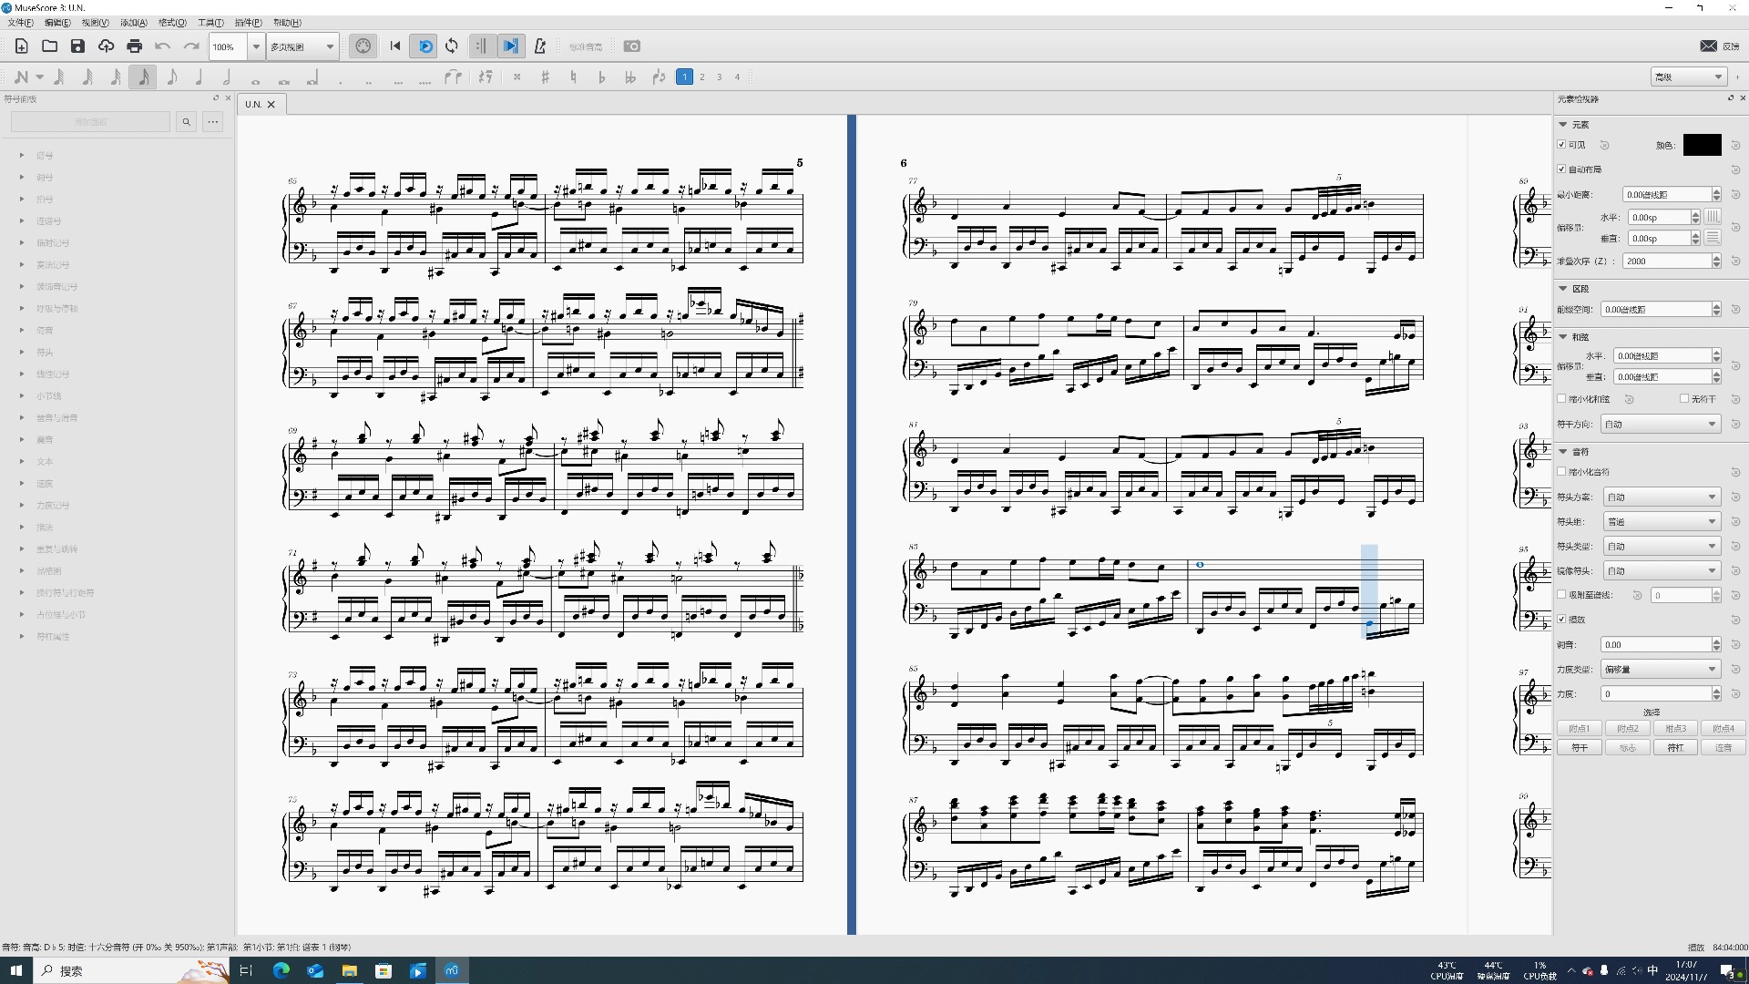Save the score with the floppy disk icon
Image resolution: width=1749 pixels, height=984 pixels.
pos(77,46)
